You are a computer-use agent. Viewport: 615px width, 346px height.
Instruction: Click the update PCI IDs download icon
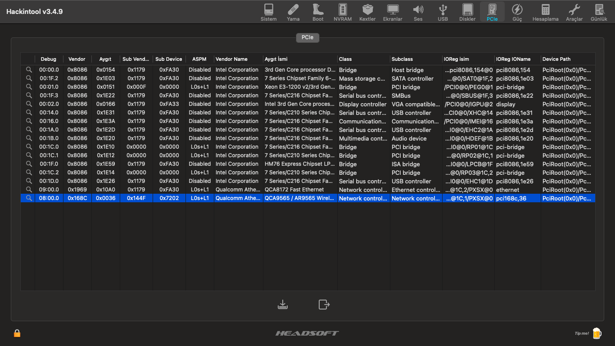(x=283, y=305)
